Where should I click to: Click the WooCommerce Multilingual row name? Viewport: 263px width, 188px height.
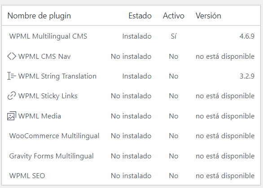click(54, 136)
